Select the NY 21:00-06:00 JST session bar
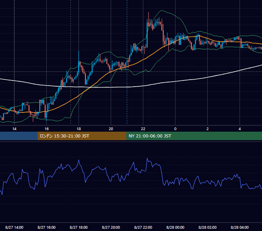 pyautogui.click(x=194, y=136)
